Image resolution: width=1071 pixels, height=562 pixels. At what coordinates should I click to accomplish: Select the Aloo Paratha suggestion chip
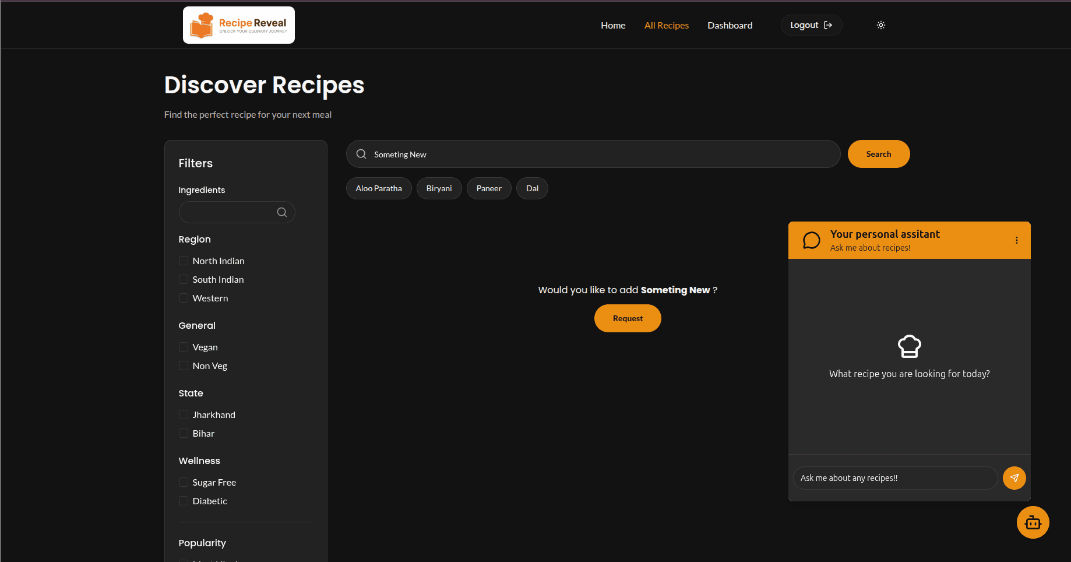[379, 188]
